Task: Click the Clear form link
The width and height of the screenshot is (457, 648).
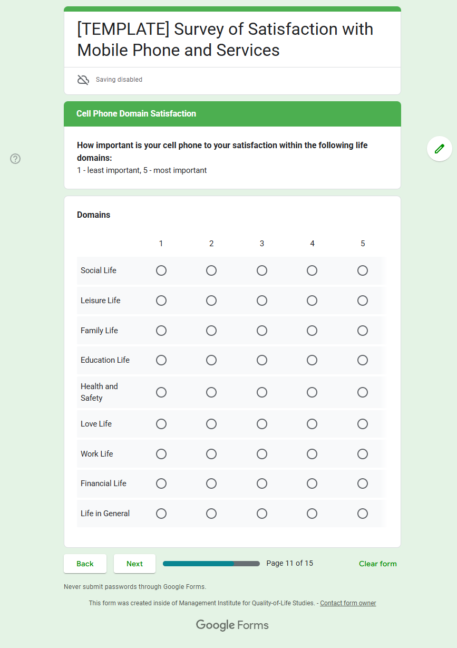Action: tap(377, 564)
